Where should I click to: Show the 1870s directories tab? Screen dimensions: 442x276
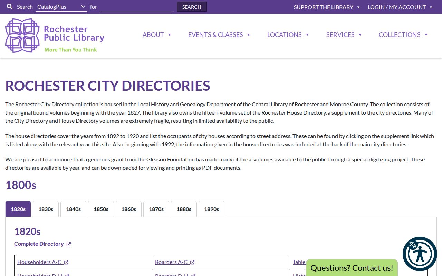point(156,209)
